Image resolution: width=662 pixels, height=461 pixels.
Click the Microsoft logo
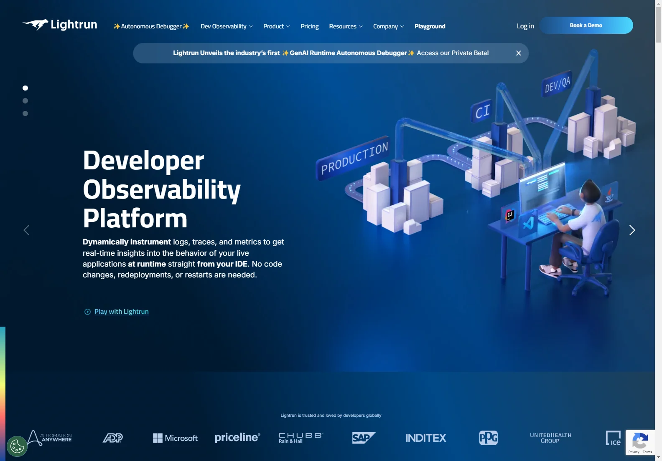pyautogui.click(x=175, y=438)
